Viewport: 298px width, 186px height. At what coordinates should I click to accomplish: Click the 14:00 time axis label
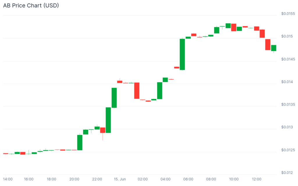[8, 179]
